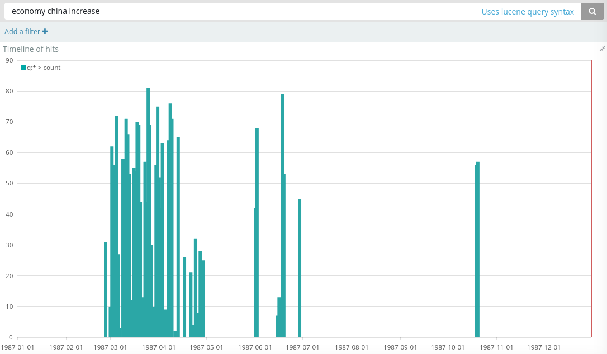Click the magnifier search button
The height and width of the screenshot is (354, 607).
(x=592, y=12)
